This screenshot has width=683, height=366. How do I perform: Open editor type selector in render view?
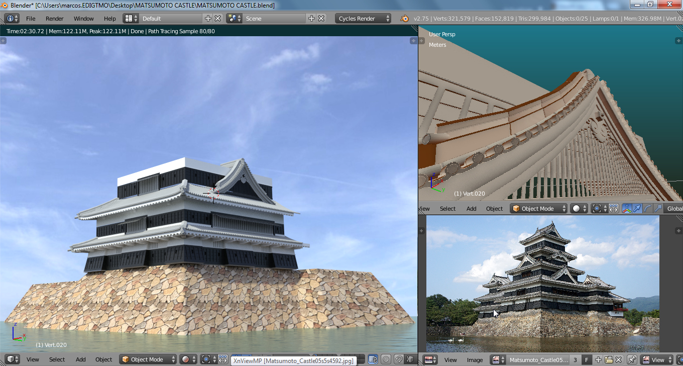pyautogui.click(x=12, y=359)
